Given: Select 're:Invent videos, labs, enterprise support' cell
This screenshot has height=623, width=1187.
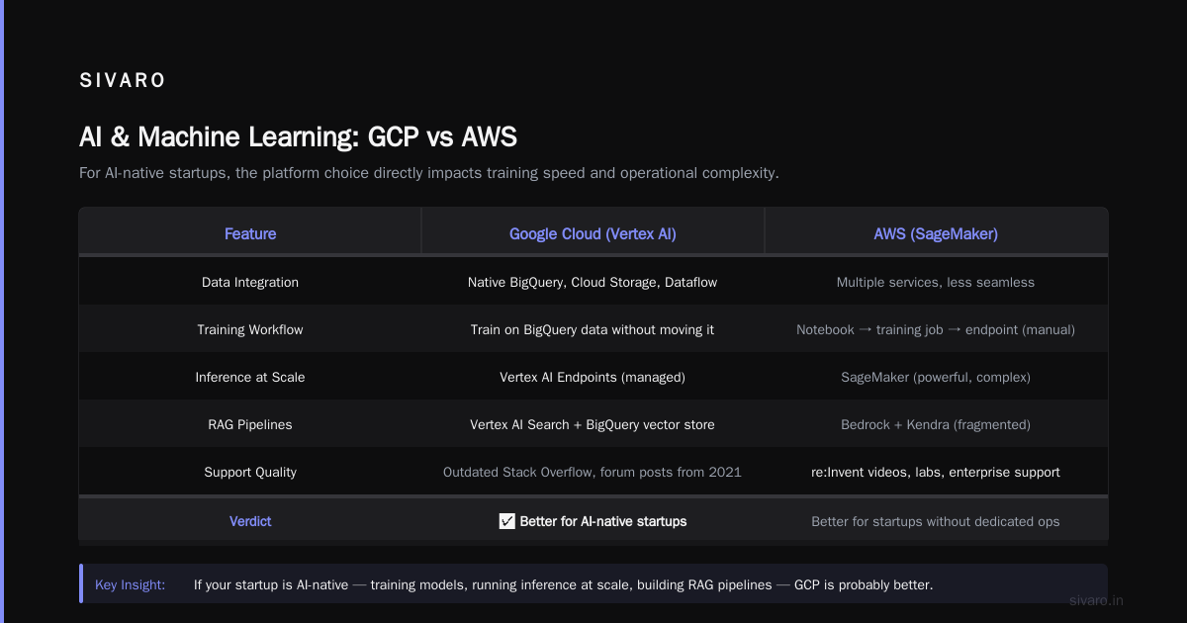Looking at the screenshot, I should 936,473.
